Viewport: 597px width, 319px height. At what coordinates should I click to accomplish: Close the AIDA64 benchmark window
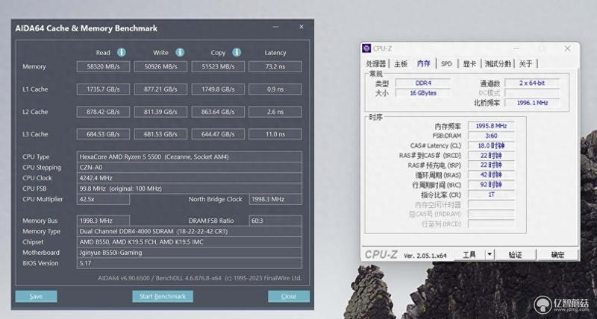(301, 27)
